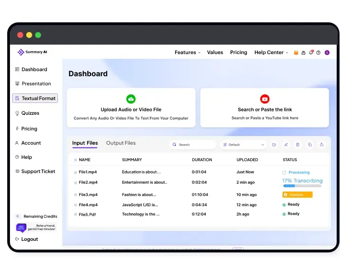Viewport: 340px width, 275px height.
Task: Click the 17% transcribing progress bar
Action: coord(302,186)
